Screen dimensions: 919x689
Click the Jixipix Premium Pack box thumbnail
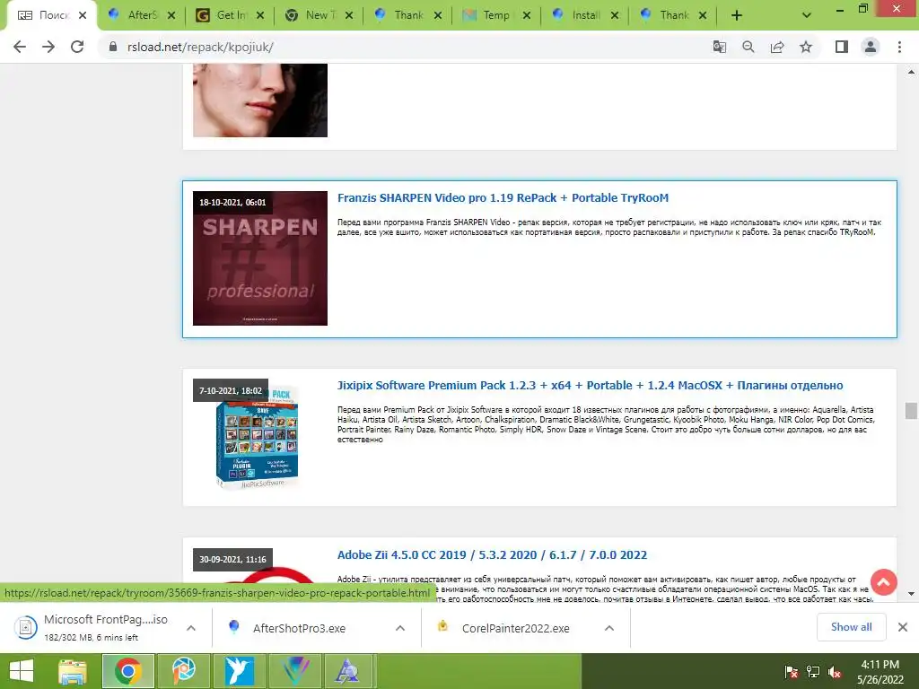coord(258,437)
